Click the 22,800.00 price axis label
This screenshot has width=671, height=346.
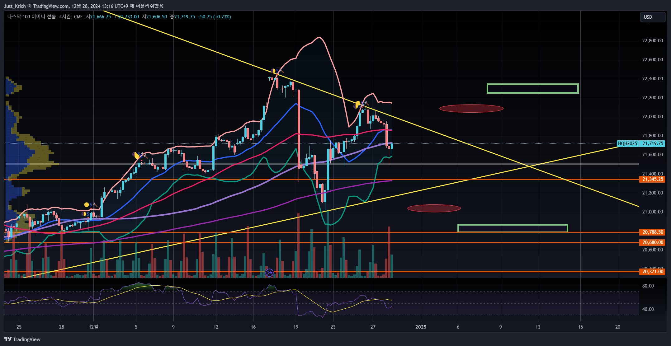pyautogui.click(x=653, y=41)
